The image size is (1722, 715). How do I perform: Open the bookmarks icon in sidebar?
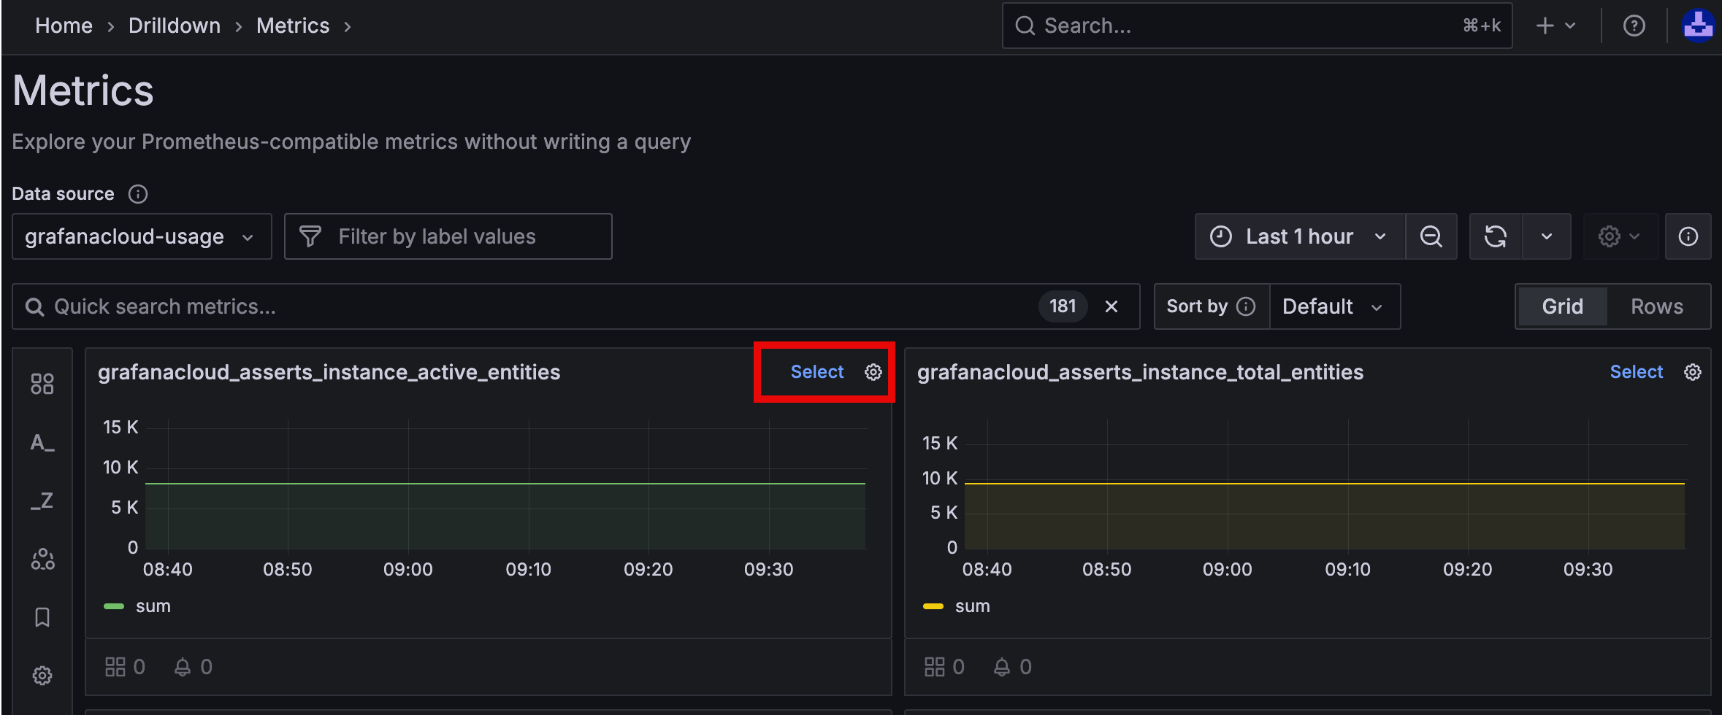(42, 617)
